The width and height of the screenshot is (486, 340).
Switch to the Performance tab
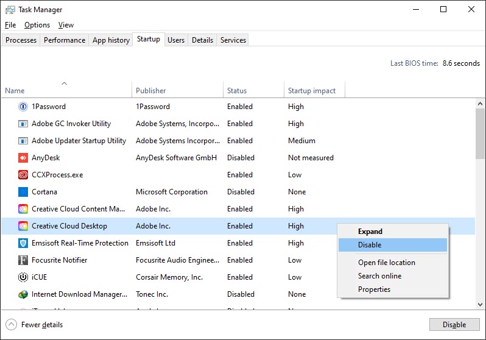click(65, 40)
